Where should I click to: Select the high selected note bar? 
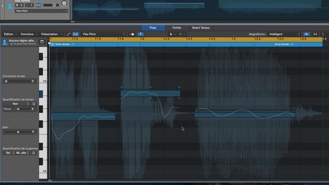tap(150, 94)
